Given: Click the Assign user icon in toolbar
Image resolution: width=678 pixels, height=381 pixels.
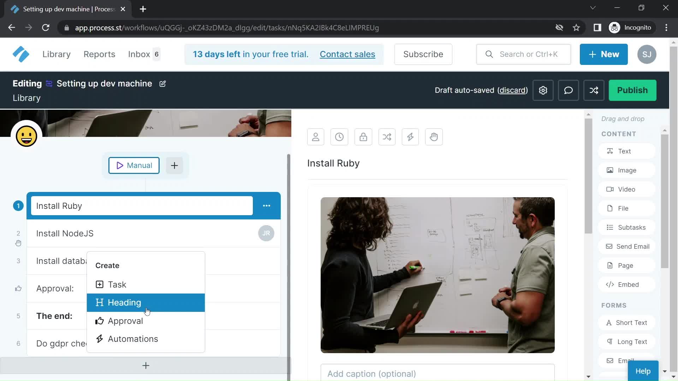Looking at the screenshot, I should click(316, 137).
